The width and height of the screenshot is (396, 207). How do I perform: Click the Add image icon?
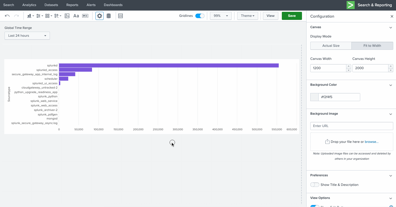[x=67, y=16]
